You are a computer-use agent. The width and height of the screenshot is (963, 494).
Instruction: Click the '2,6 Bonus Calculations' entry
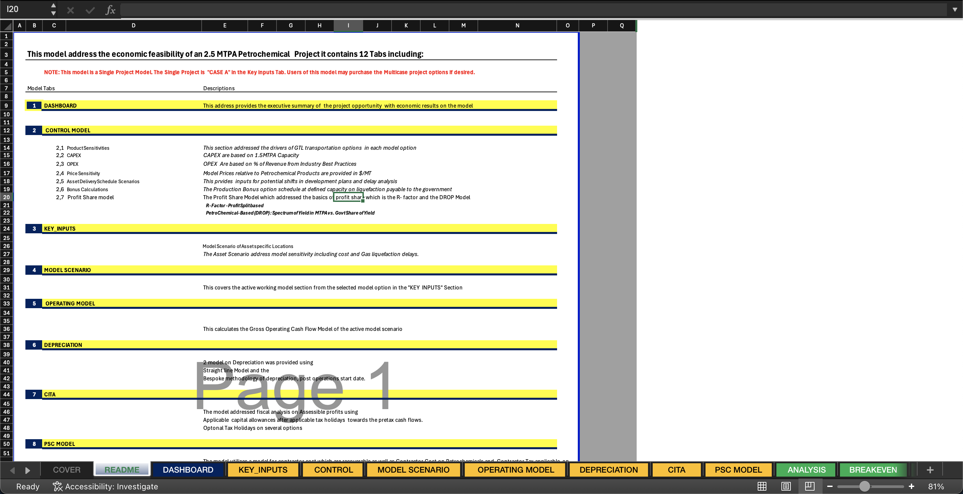click(x=82, y=190)
